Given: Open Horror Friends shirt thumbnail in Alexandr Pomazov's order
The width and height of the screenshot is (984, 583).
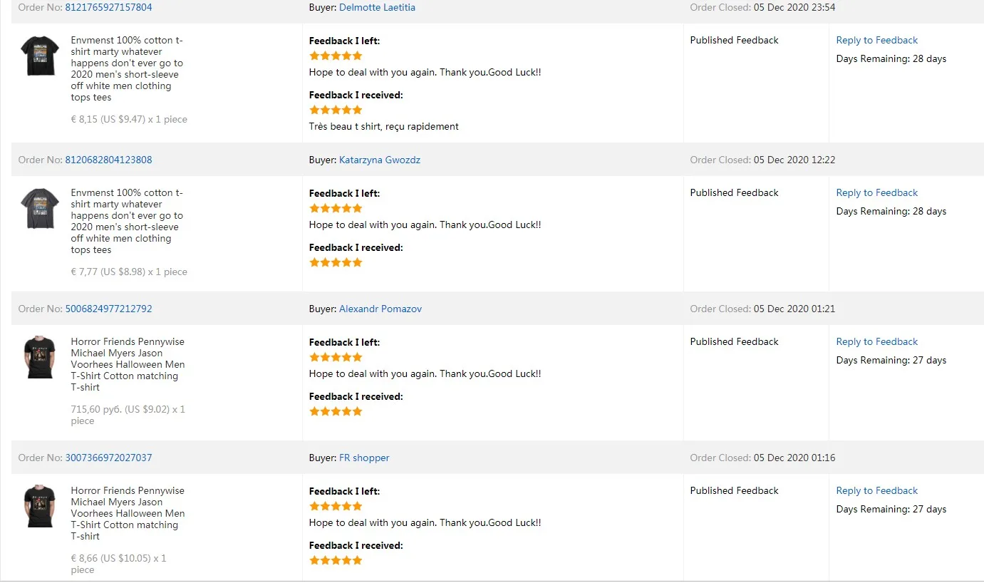Looking at the screenshot, I should click(x=40, y=357).
